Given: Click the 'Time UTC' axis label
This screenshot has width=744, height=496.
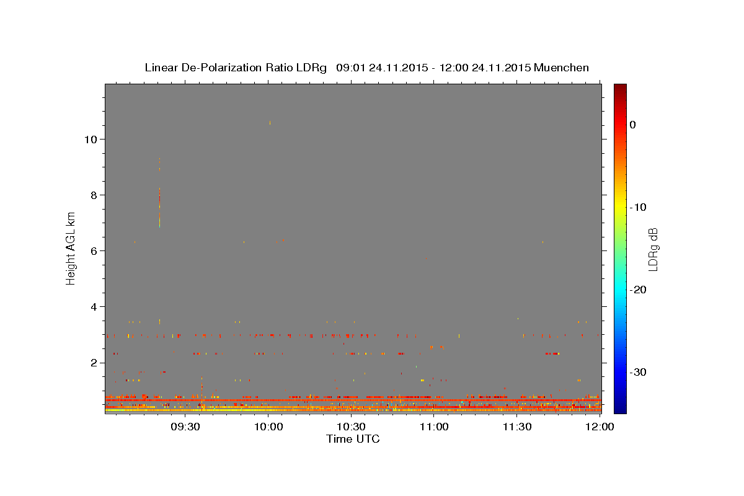Looking at the screenshot, I should click(x=353, y=439).
